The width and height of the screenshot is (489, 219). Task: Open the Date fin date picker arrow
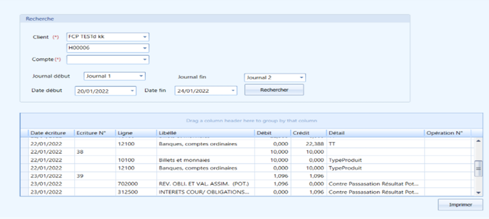coord(233,91)
